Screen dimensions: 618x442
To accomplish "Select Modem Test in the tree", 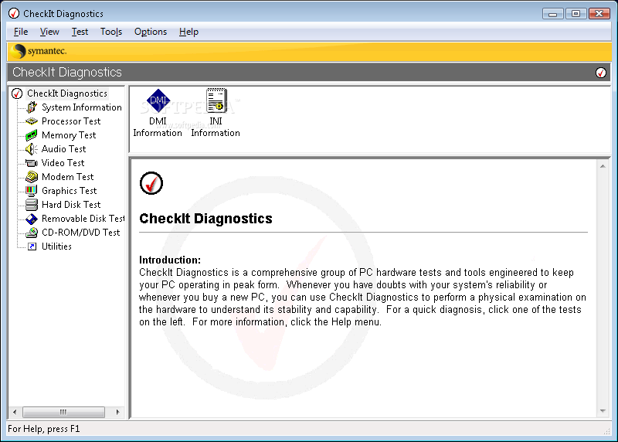I will pos(67,177).
